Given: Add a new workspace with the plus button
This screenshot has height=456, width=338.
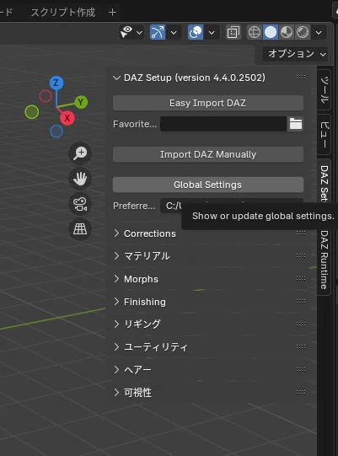Looking at the screenshot, I should click(x=112, y=13).
